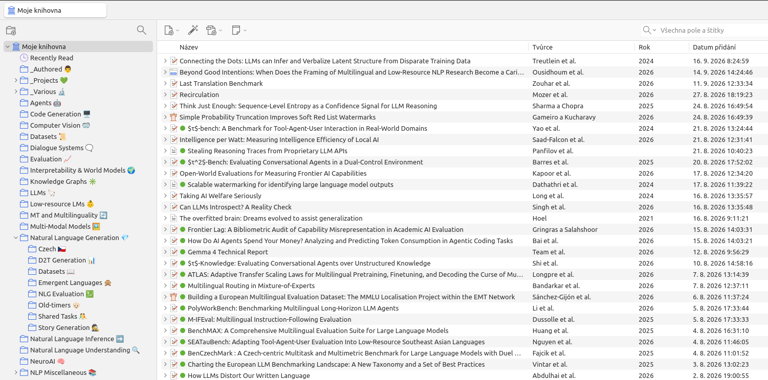Click the new collection icon above the library tree
Image resolution: width=768 pixels, height=380 pixels.
(11, 30)
